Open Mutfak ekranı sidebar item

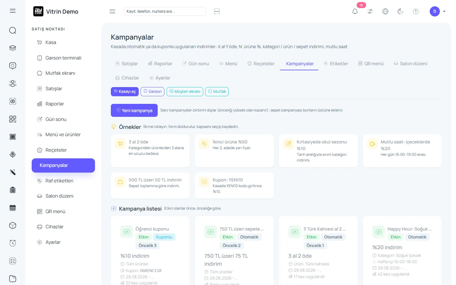click(63, 73)
